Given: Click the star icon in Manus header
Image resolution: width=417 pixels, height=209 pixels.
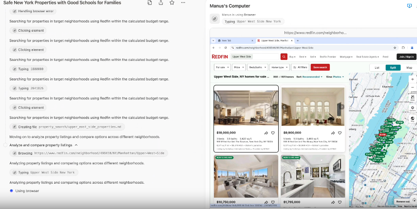Looking at the screenshot, I should click(172, 3).
